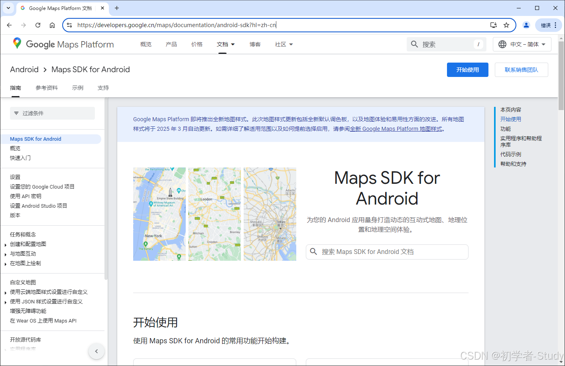Expand the 创建和配置地图 section

point(6,245)
